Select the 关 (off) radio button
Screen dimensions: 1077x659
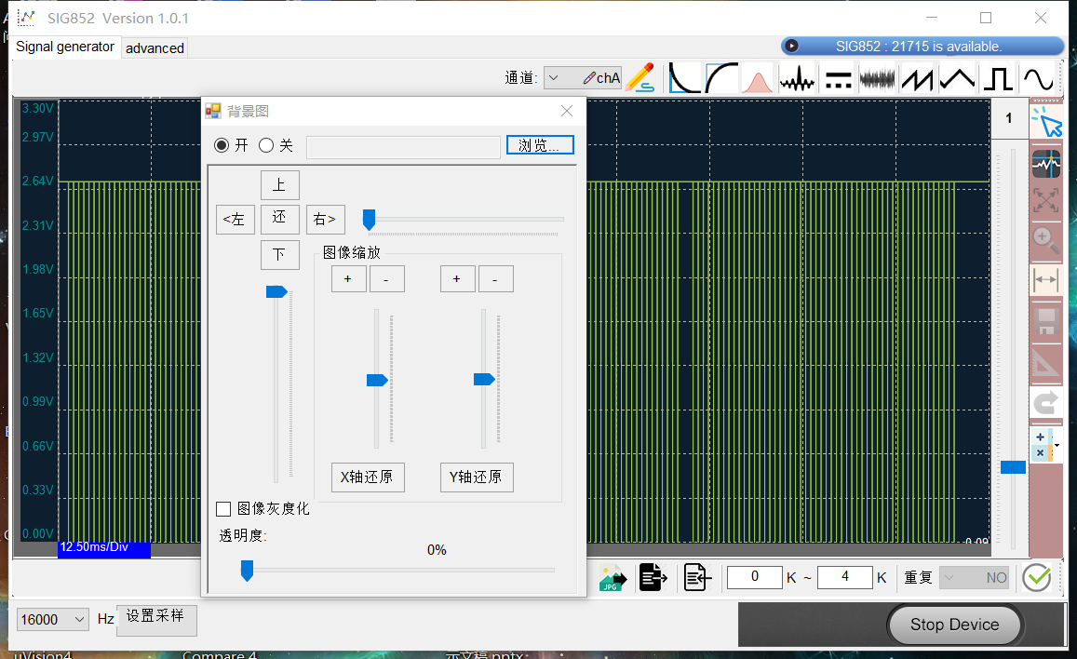coord(266,145)
